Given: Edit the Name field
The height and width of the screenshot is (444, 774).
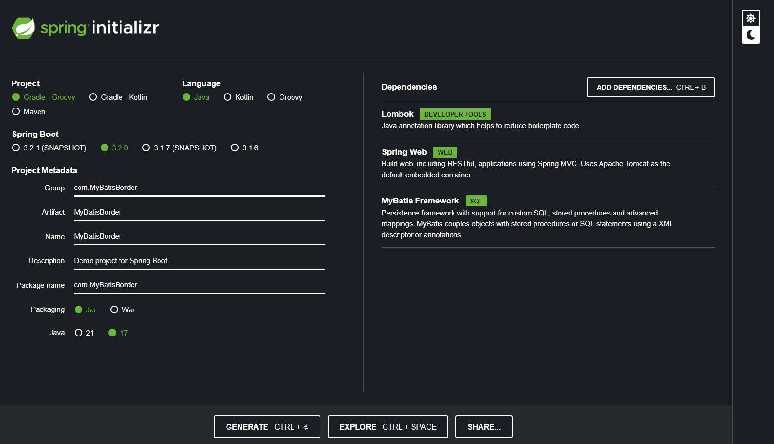Looking at the screenshot, I should point(199,237).
